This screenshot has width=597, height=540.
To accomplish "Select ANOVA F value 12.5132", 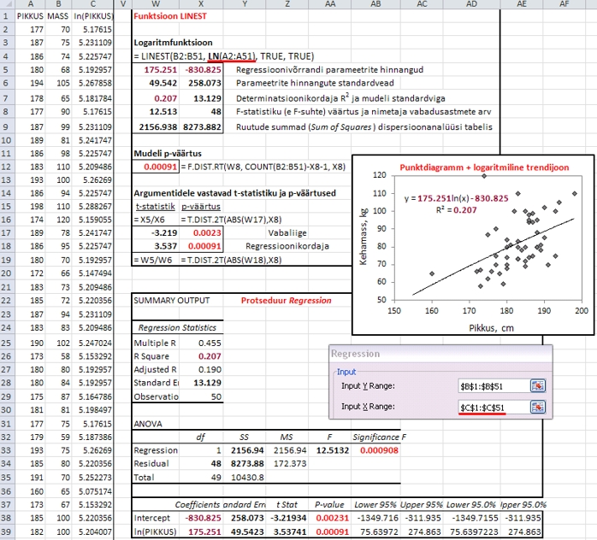I will [x=330, y=450].
